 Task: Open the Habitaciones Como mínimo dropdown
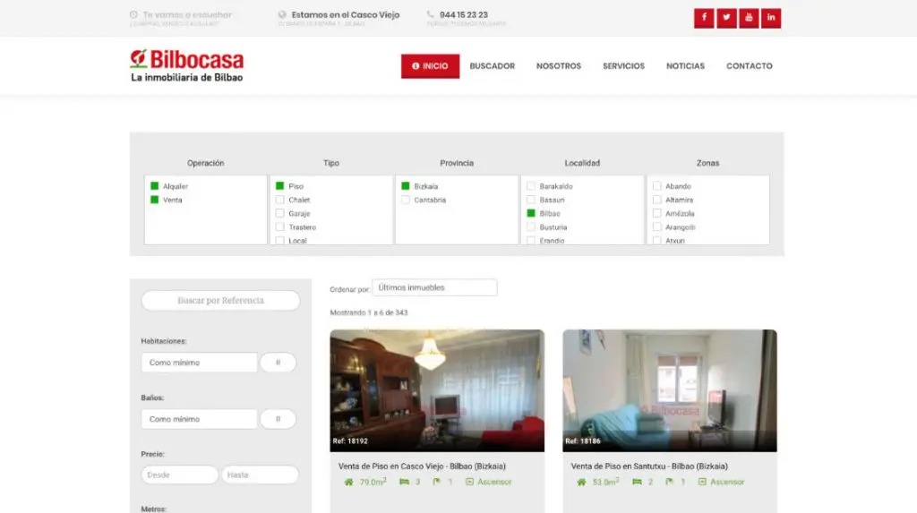(x=199, y=363)
